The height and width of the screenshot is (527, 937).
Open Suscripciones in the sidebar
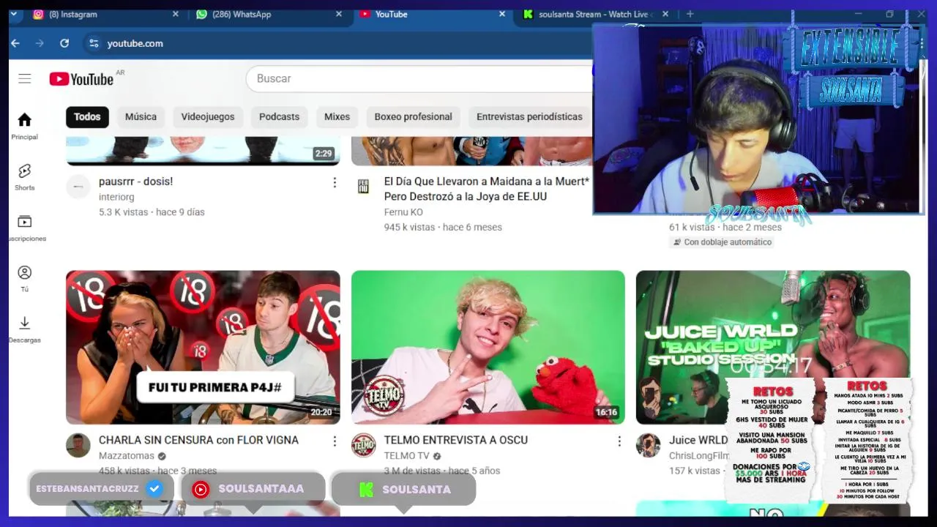(x=25, y=228)
